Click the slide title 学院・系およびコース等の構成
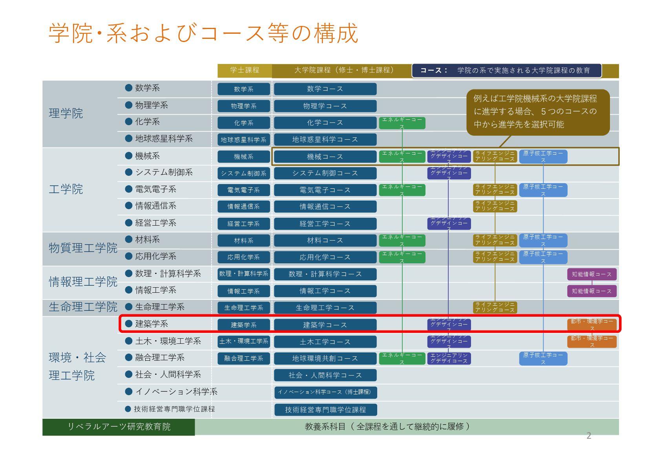The width and height of the screenshot is (661, 467). [203, 33]
